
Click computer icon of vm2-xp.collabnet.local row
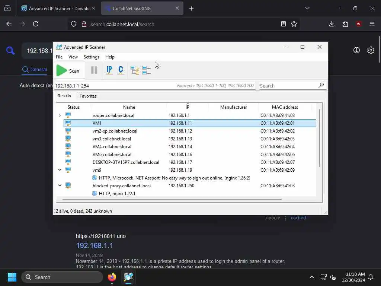coord(68,131)
